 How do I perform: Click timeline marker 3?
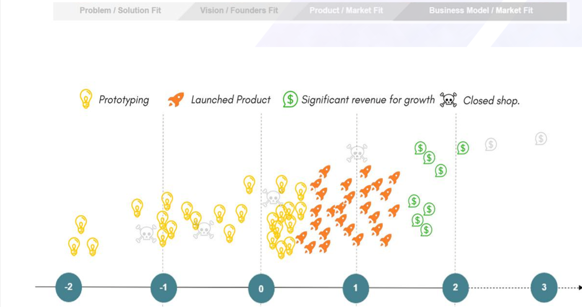(544, 287)
